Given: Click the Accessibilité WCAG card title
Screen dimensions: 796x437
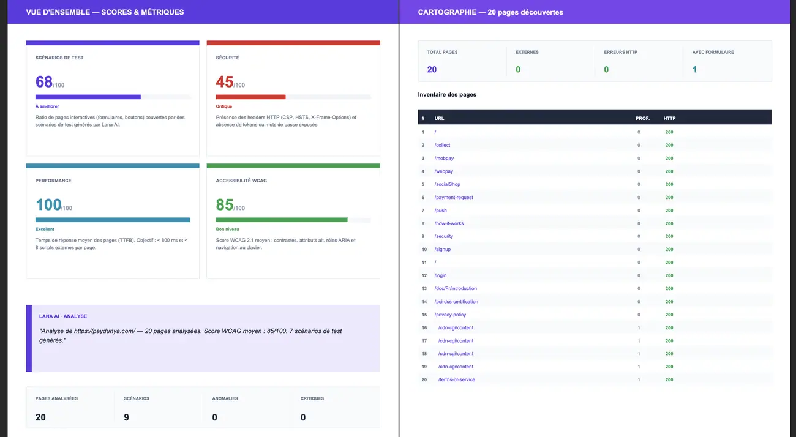Looking at the screenshot, I should (241, 181).
